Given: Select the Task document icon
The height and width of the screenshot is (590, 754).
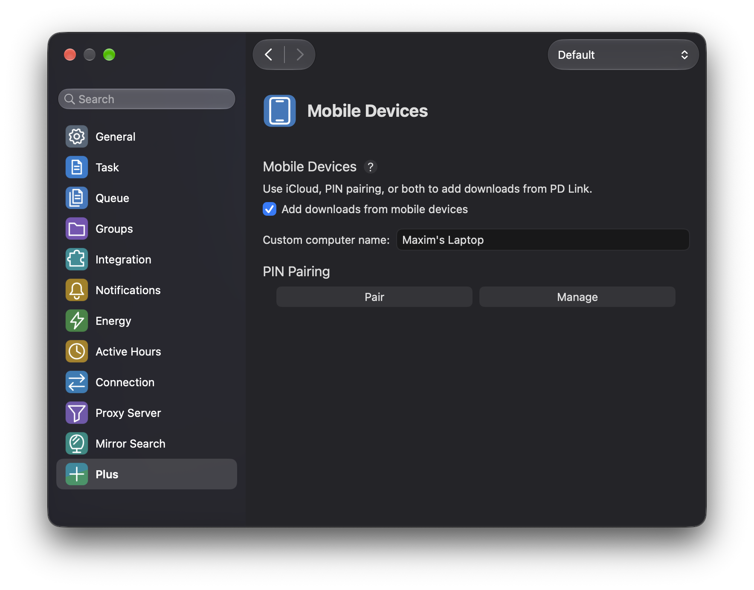Looking at the screenshot, I should pos(77,167).
